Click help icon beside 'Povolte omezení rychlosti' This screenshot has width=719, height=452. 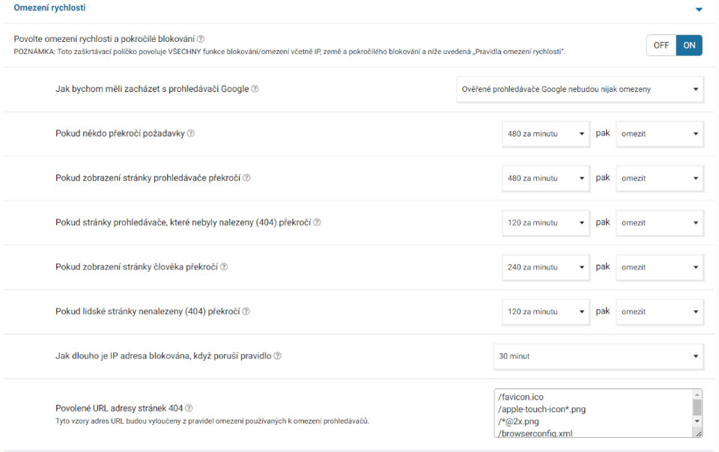coord(201,39)
